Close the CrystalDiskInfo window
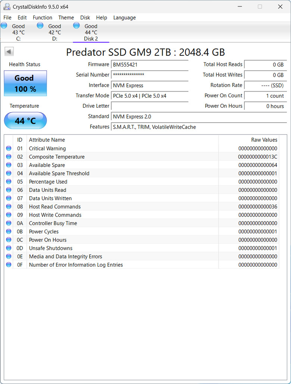Screen dimensions: 291x384 (280, 7)
